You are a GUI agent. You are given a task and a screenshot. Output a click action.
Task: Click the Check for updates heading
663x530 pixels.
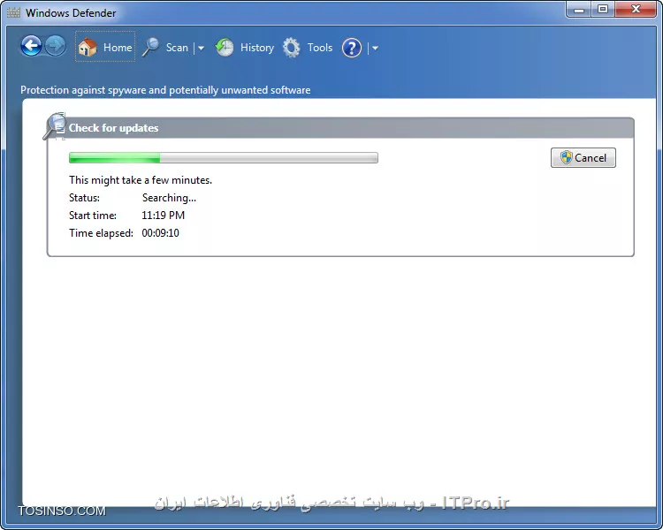[114, 128]
